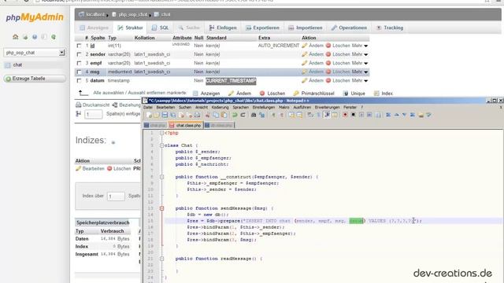Click the chat table link in sidebar
The image size is (504, 283).
pos(17,64)
